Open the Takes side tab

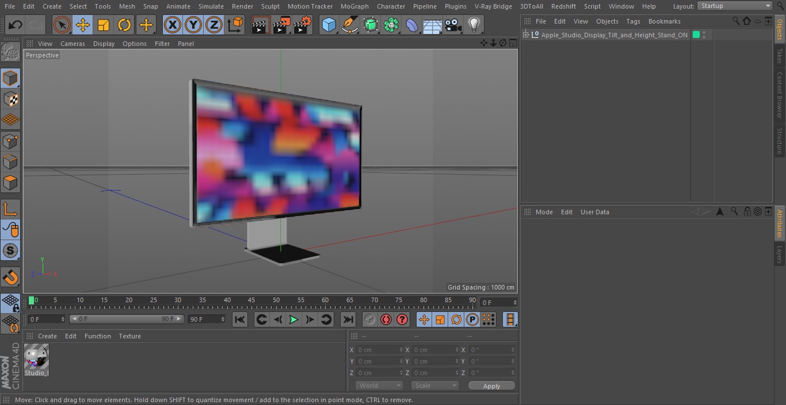pos(780,56)
